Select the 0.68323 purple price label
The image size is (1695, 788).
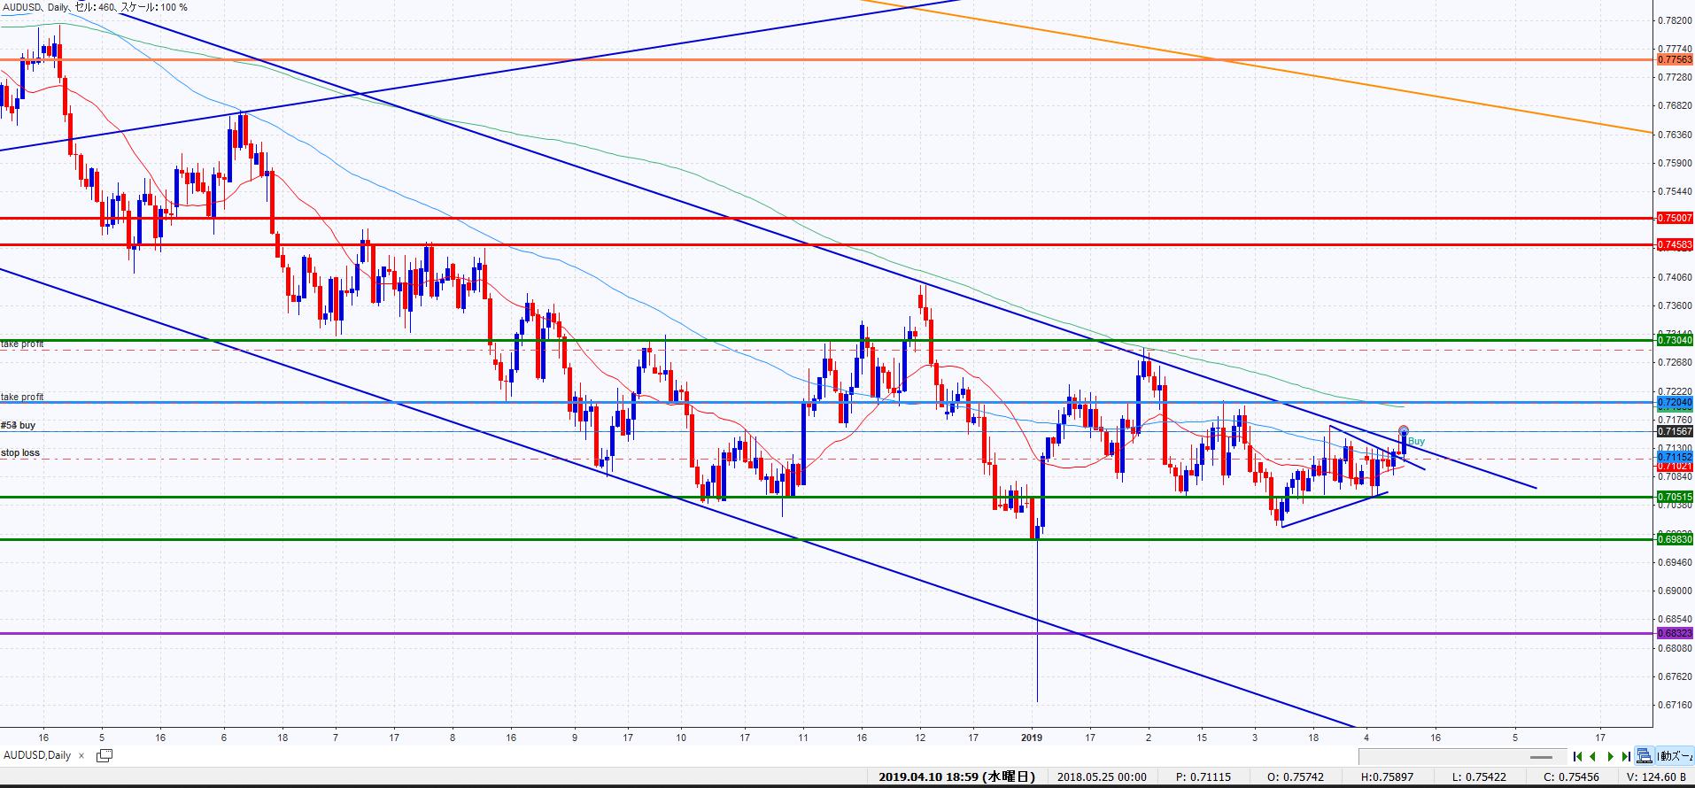[x=1674, y=633]
